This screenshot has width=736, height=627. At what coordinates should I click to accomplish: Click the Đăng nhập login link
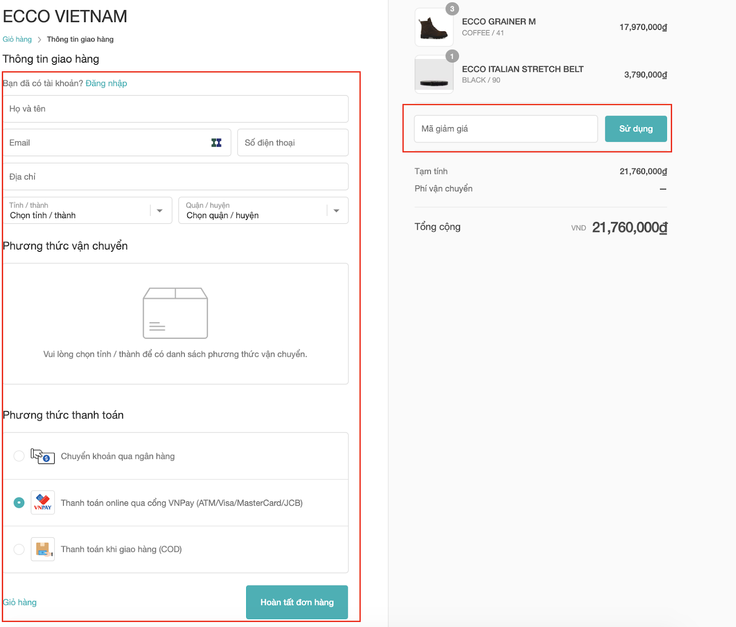pyautogui.click(x=106, y=83)
